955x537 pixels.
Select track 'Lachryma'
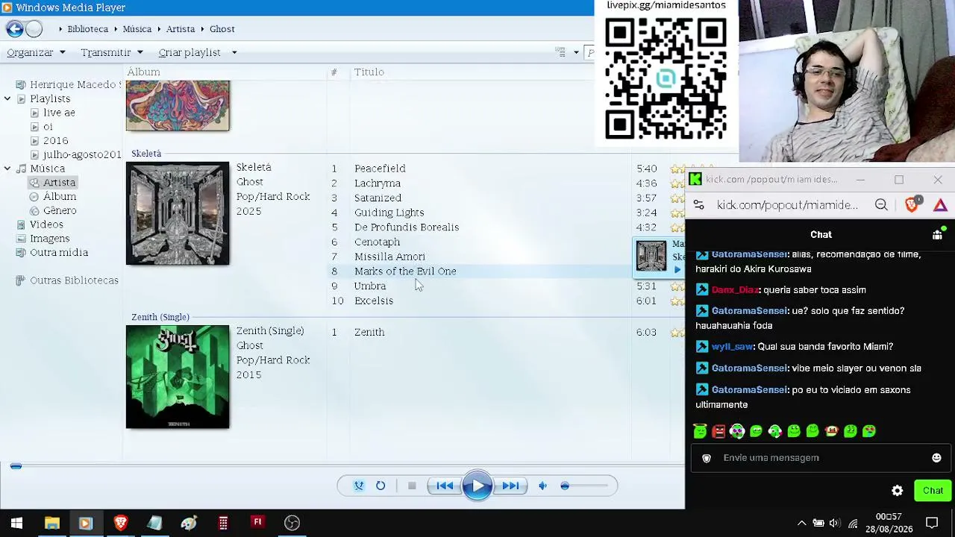coord(378,183)
